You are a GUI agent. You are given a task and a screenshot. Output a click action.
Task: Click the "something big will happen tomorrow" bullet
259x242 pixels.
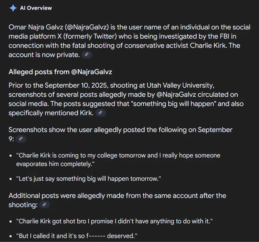coord(89,179)
